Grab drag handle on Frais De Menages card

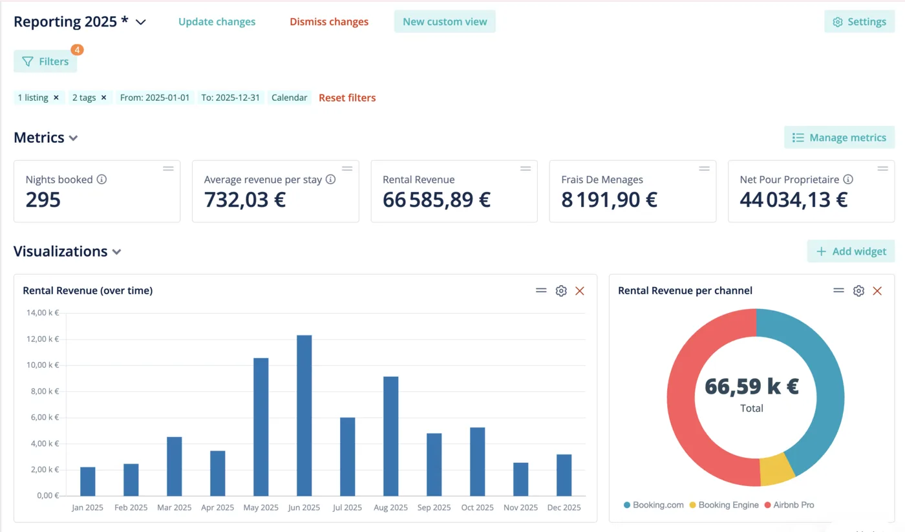pos(704,169)
